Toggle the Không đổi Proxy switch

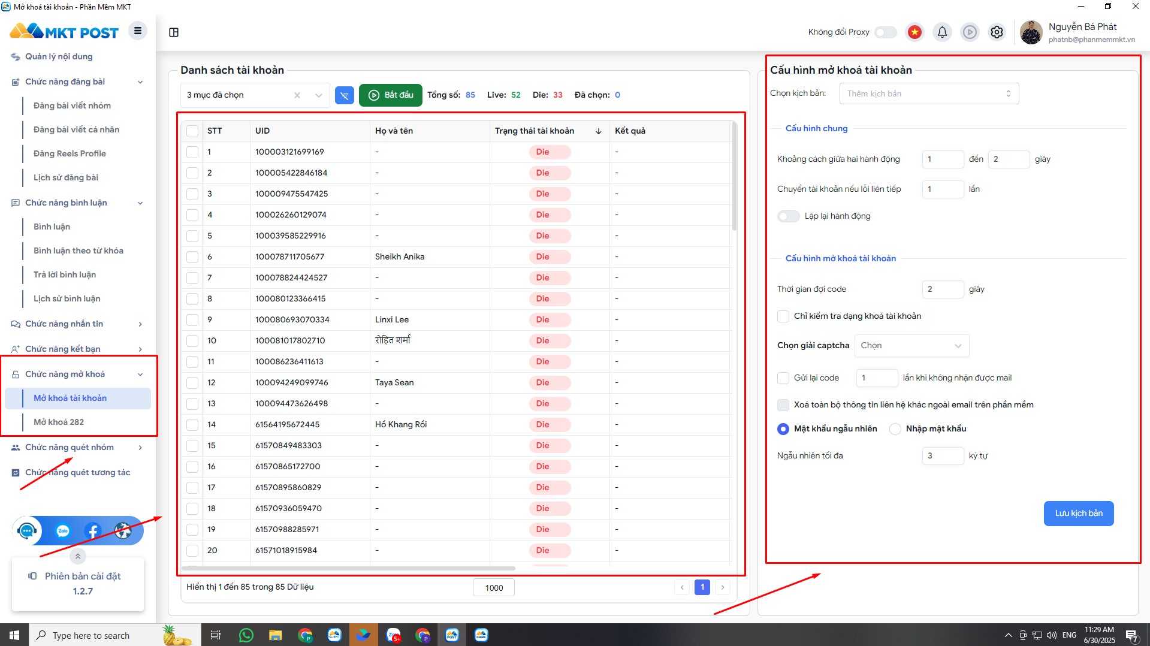click(885, 32)
